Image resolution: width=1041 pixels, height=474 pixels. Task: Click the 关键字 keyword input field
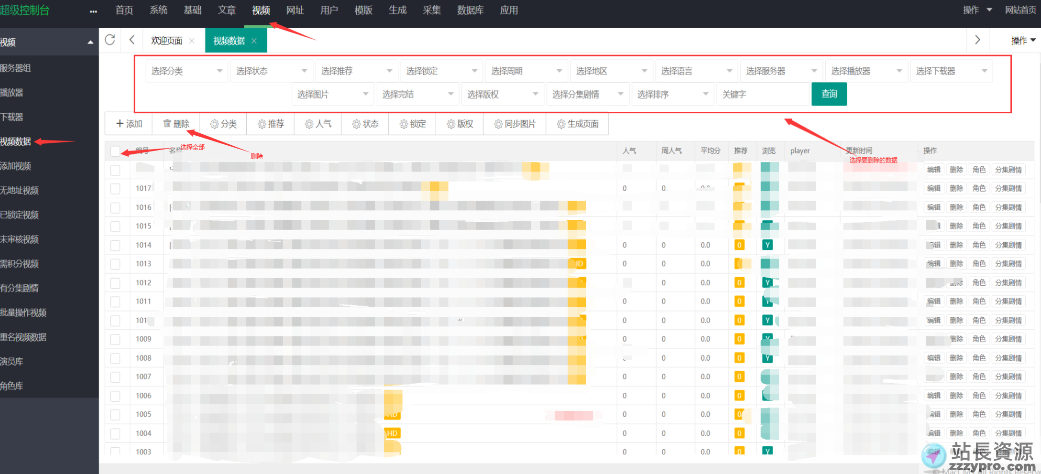coord(762,95)
